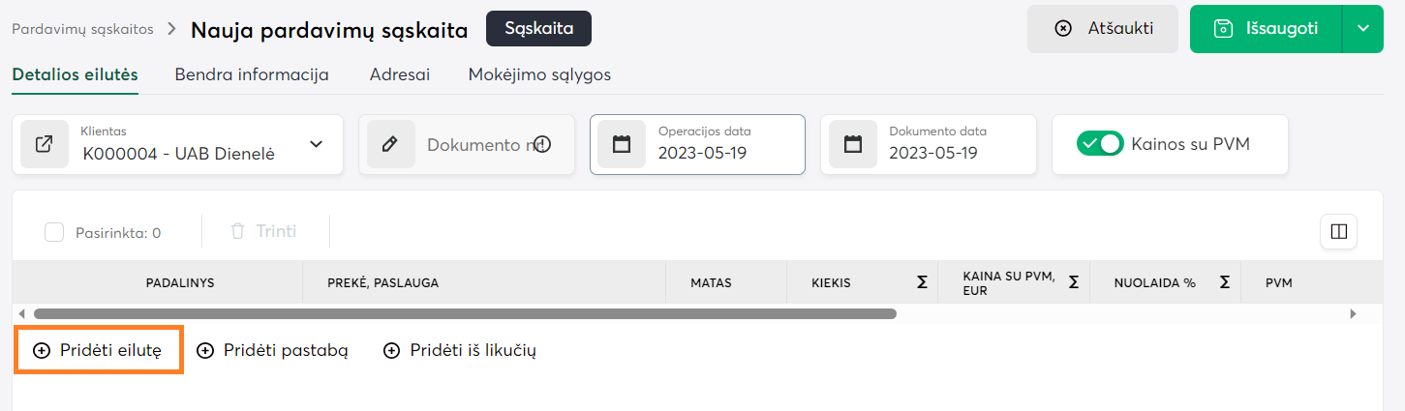Click the horizontal table scrollbar

click(465, 313)
